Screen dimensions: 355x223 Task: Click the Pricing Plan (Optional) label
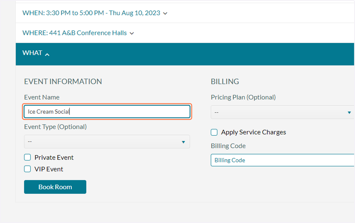click(243, 97)
